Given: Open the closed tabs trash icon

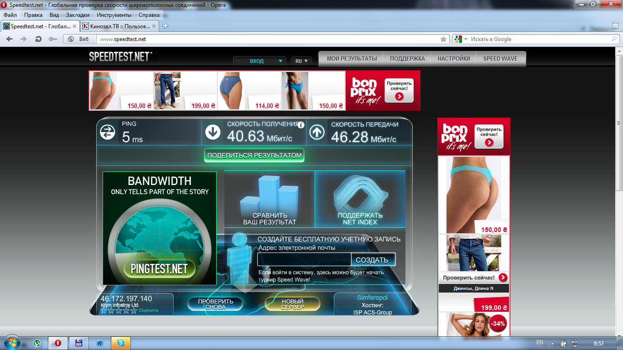Looking at the screenshot, I should (x=615, y=26).
